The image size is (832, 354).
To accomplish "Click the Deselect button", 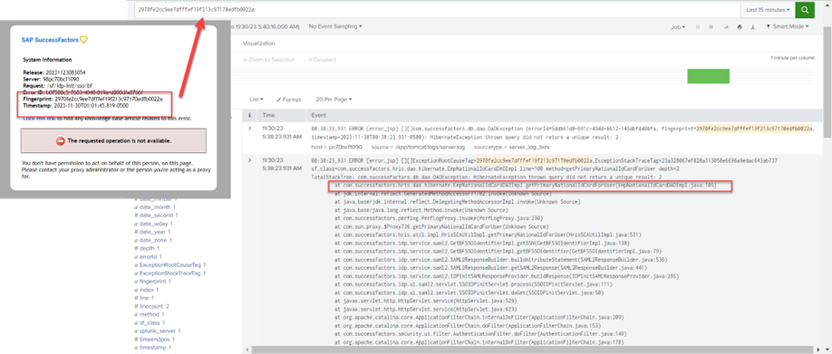I will [322, 60].
